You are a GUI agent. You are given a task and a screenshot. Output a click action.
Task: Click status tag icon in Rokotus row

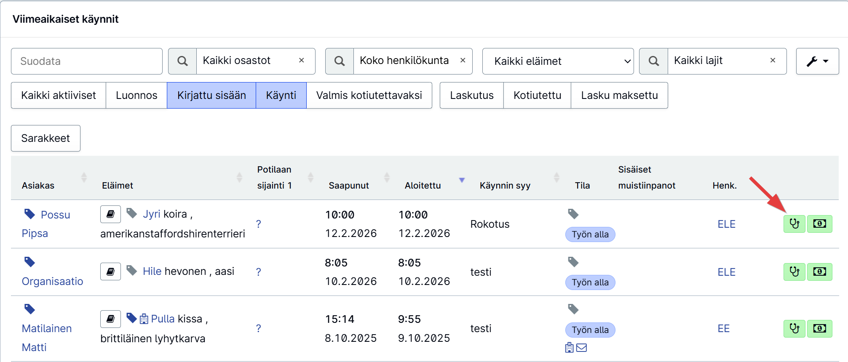click(573, 214)
